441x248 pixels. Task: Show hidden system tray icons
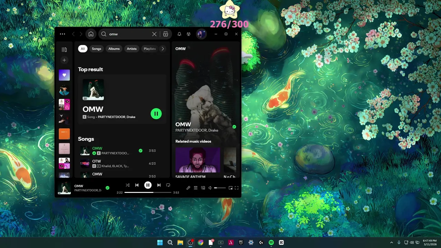(391, 242)
